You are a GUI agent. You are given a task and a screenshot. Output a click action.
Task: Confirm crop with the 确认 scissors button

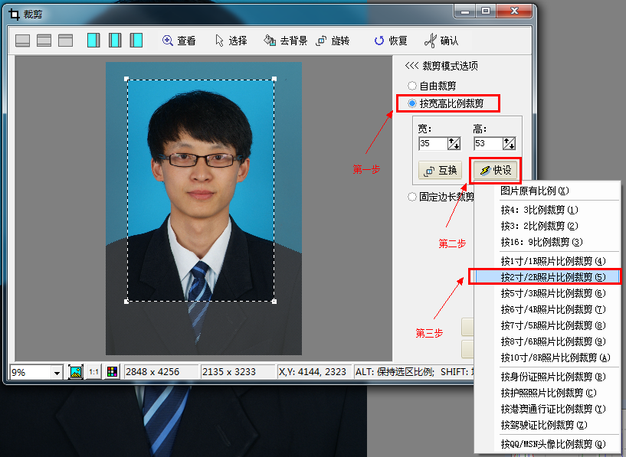point(441,41)
